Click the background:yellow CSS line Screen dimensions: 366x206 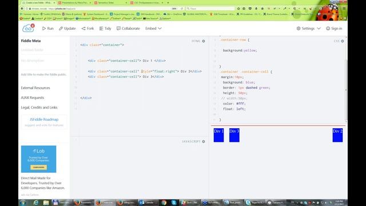[x=240, y=50]
